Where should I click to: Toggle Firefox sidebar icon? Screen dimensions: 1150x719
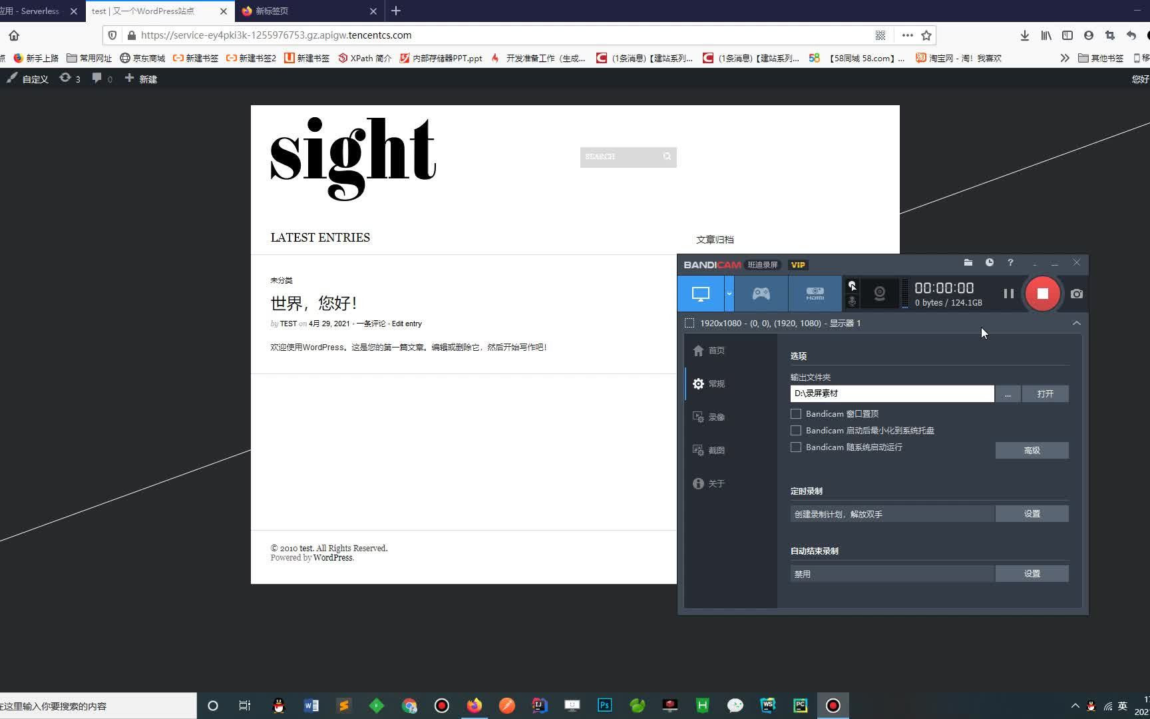(x=1067, y=35)
